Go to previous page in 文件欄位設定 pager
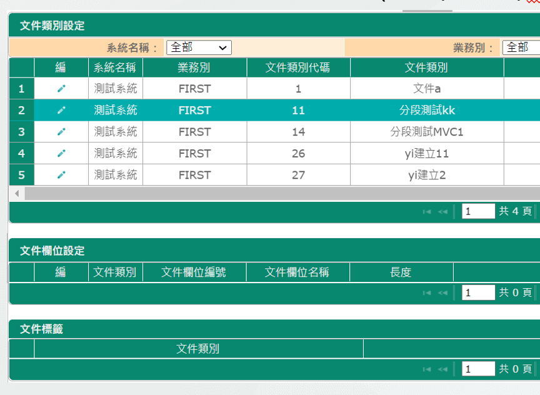Screen dimensions: 540x395 (443, 292)
